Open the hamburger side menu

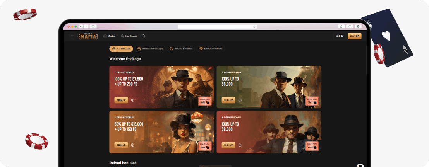[x=72, y=36]
